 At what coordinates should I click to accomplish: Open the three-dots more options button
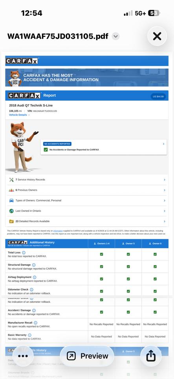(23, 356)
